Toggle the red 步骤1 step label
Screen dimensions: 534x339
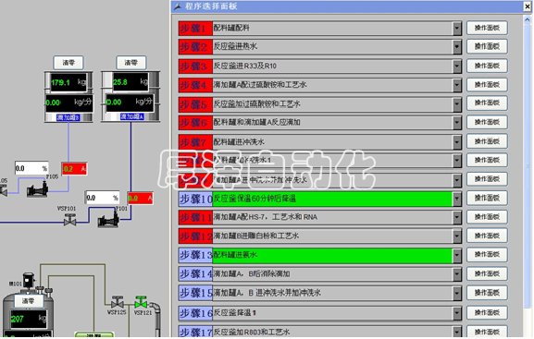(195, 29)
